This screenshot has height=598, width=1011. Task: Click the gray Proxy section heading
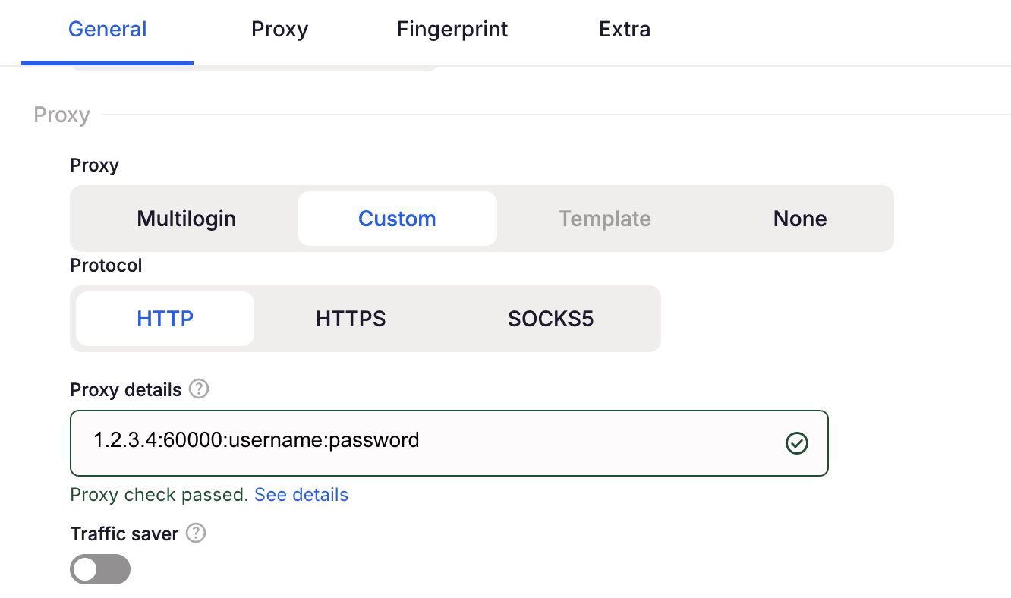(x=62, y=115)
